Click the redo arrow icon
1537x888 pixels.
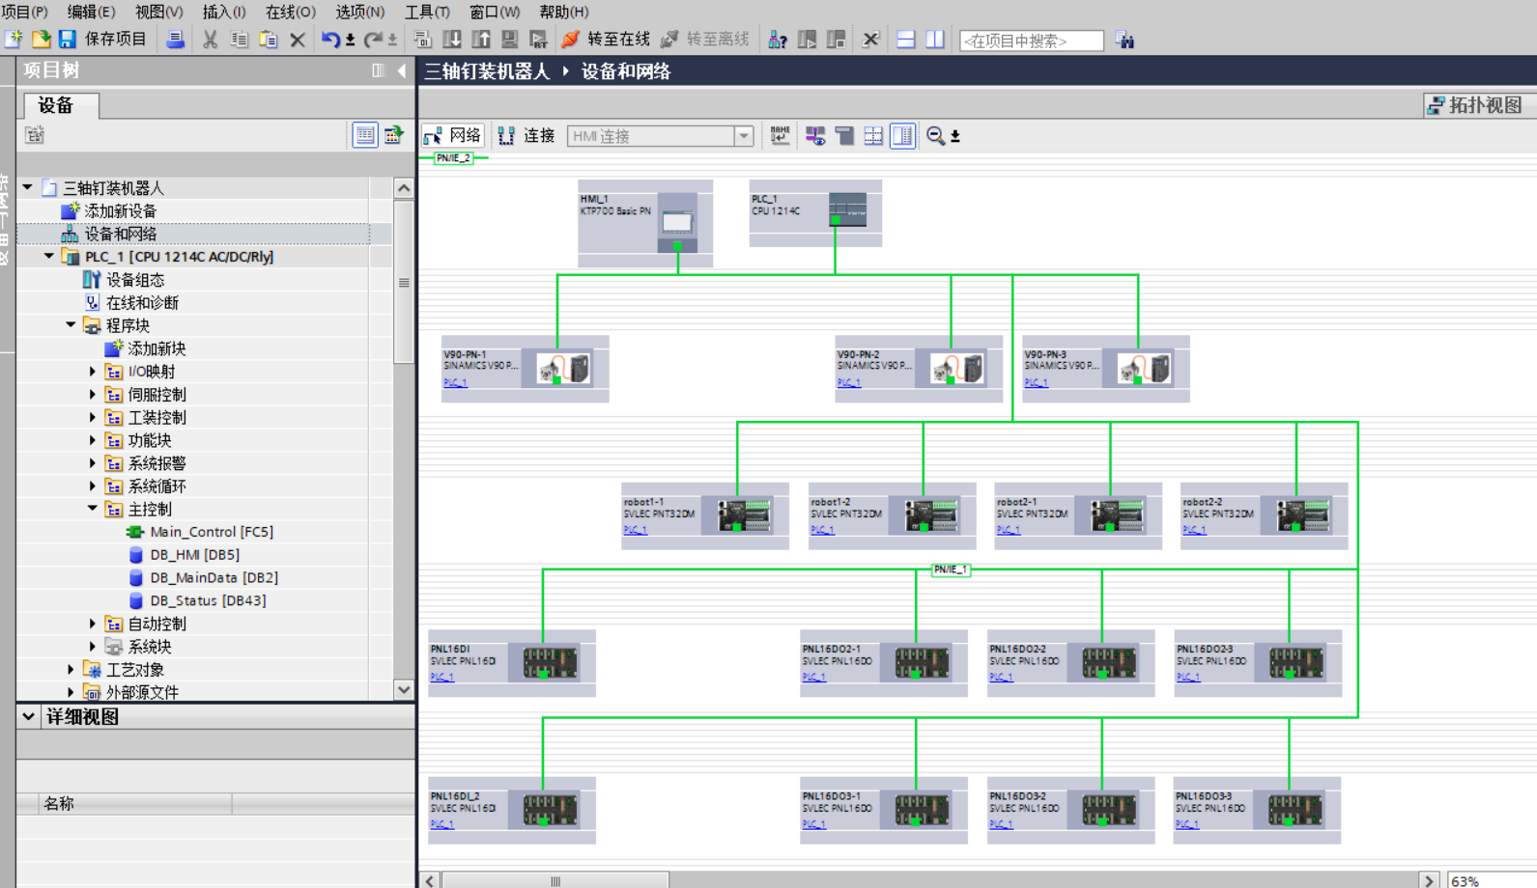[x=373, y=40]
